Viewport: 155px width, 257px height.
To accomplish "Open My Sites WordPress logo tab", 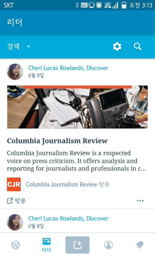I will click(16, 245).
